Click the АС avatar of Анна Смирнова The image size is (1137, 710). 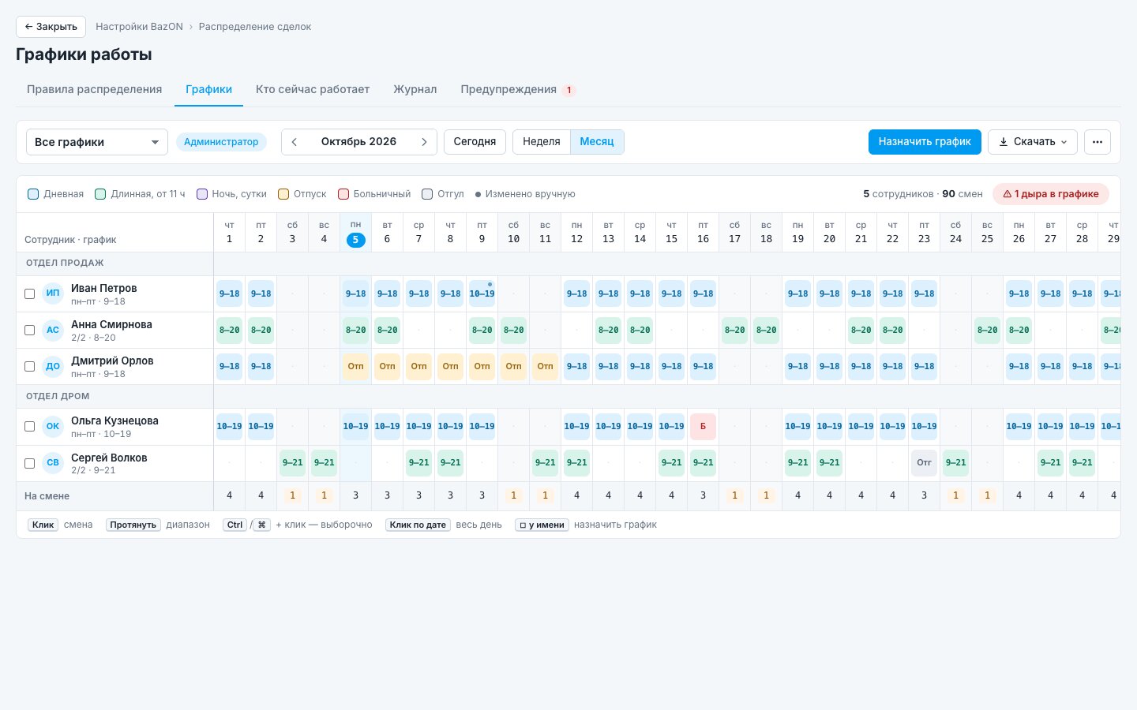click(x=53, y=330)
